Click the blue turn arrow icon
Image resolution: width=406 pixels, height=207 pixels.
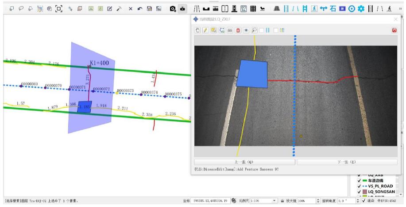(x=323, y=9)
